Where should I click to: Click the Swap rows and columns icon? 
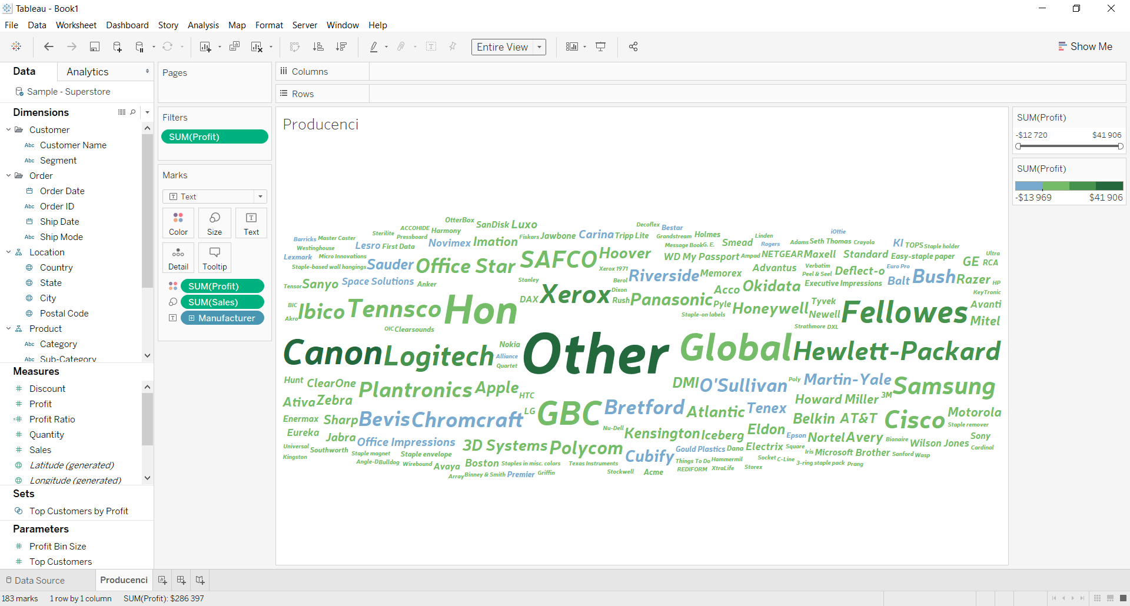[x=295, y=47]
